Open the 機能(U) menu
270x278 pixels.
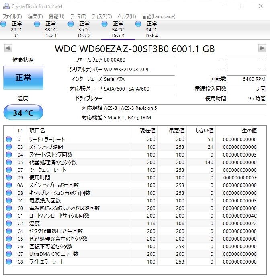pyautogui.click(x=57, y=16)
